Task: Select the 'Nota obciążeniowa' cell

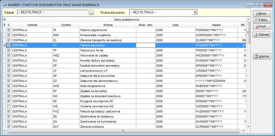Action: click(x=108, y=86)
